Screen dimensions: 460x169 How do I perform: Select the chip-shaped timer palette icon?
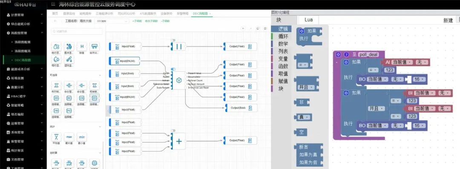95,163
